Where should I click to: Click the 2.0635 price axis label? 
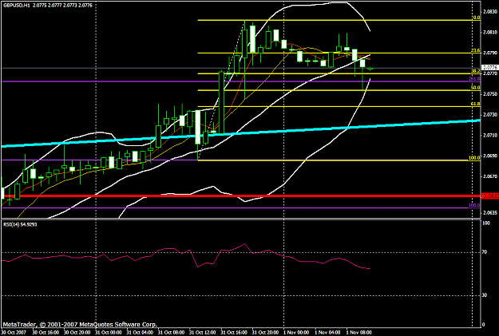(489, 212)
